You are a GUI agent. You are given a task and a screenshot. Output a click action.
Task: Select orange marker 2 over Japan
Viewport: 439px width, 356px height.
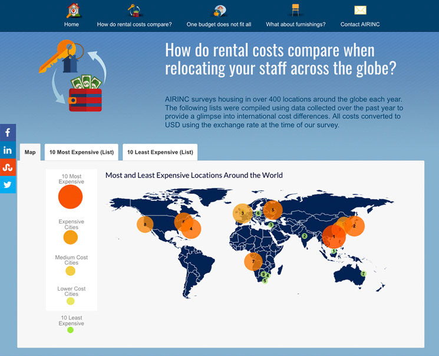click(354, 226)
